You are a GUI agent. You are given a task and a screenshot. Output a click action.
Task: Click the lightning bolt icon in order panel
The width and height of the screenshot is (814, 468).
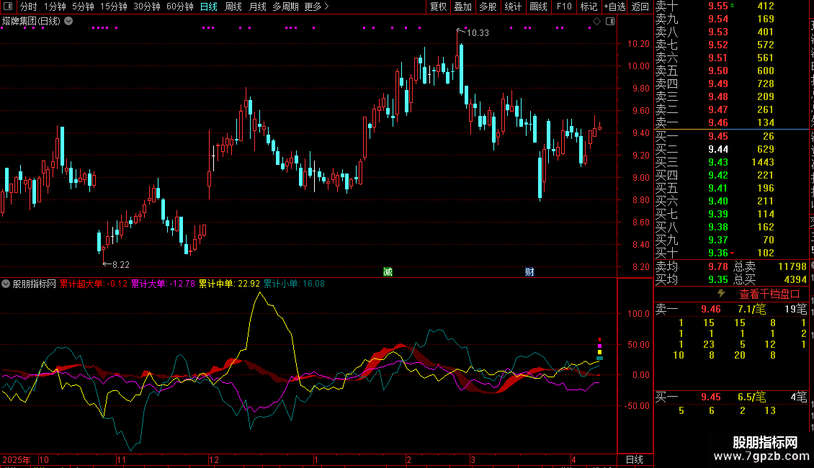coord(720,294)
